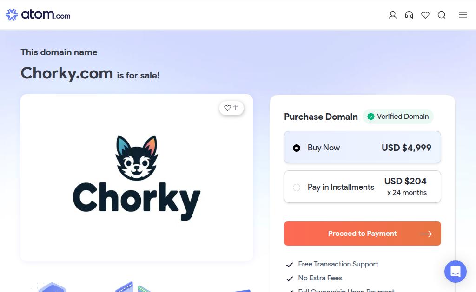
Task: Click the headset support icon
Action: (x=409, y=15)
